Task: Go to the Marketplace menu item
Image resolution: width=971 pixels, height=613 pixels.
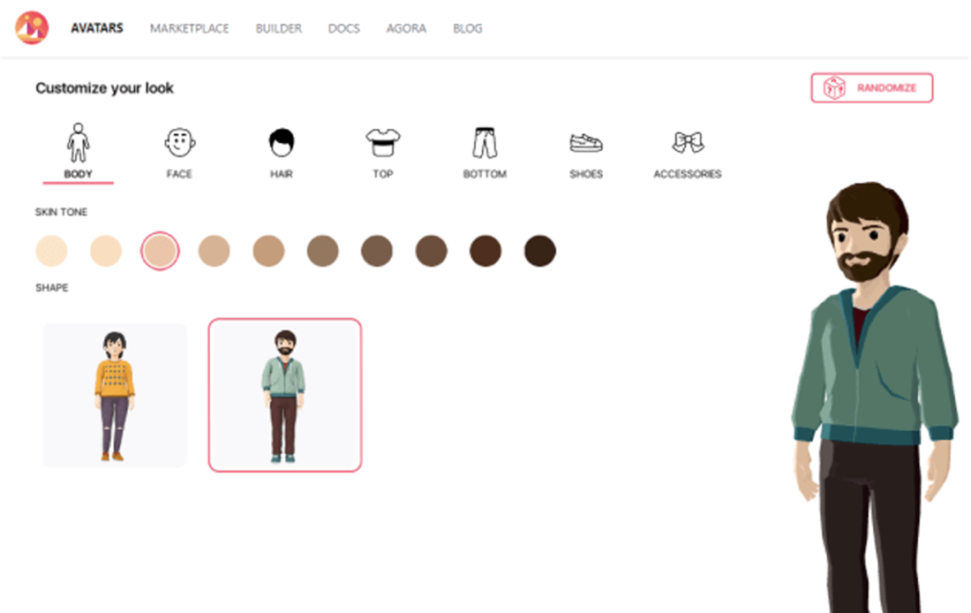Action: (x=189, y=28)
